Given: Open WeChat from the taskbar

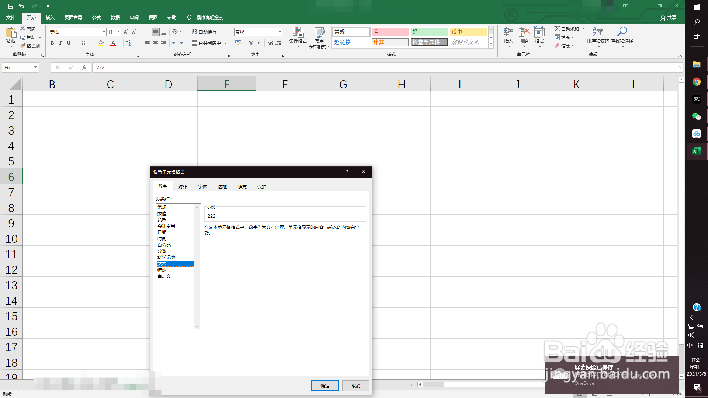Looking at the screenshot, I should coord(696,116).
